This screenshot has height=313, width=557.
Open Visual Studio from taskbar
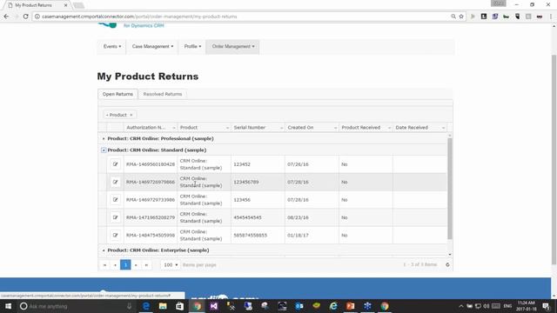pos(214,306)
